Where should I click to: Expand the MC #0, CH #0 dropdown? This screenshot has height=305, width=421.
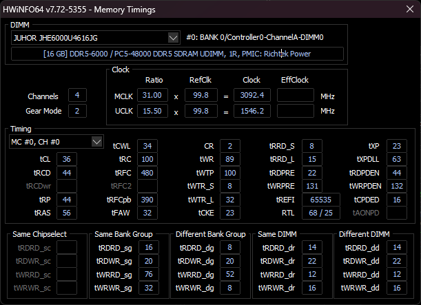(x=96, y=142)
